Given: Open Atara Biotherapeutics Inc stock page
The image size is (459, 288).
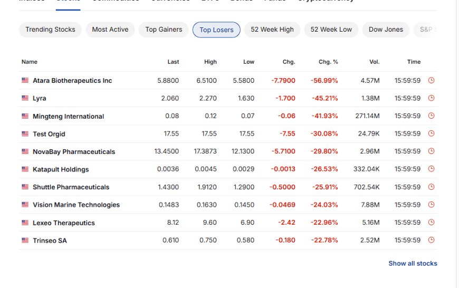Looking at the screenshot, I should tap(72, 81).
